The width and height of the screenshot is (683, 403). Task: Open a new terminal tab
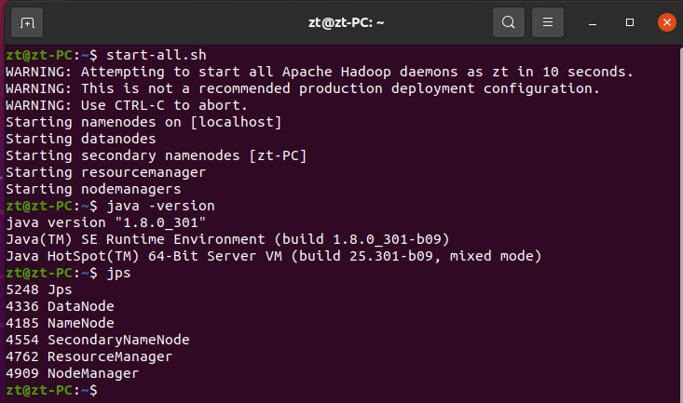27,21
